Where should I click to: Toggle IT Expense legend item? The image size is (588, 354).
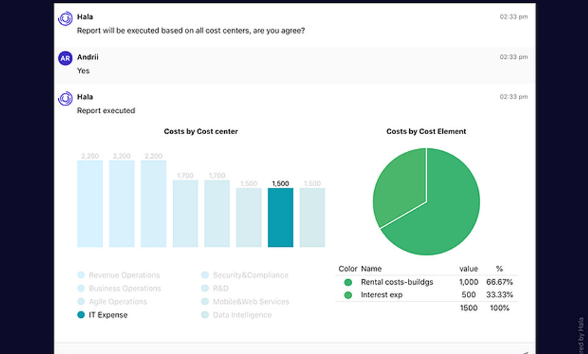pos(102,315)
